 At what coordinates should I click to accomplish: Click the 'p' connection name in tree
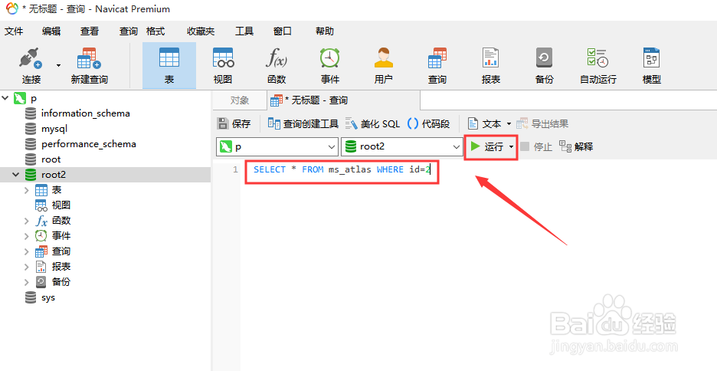coord(34,98)
